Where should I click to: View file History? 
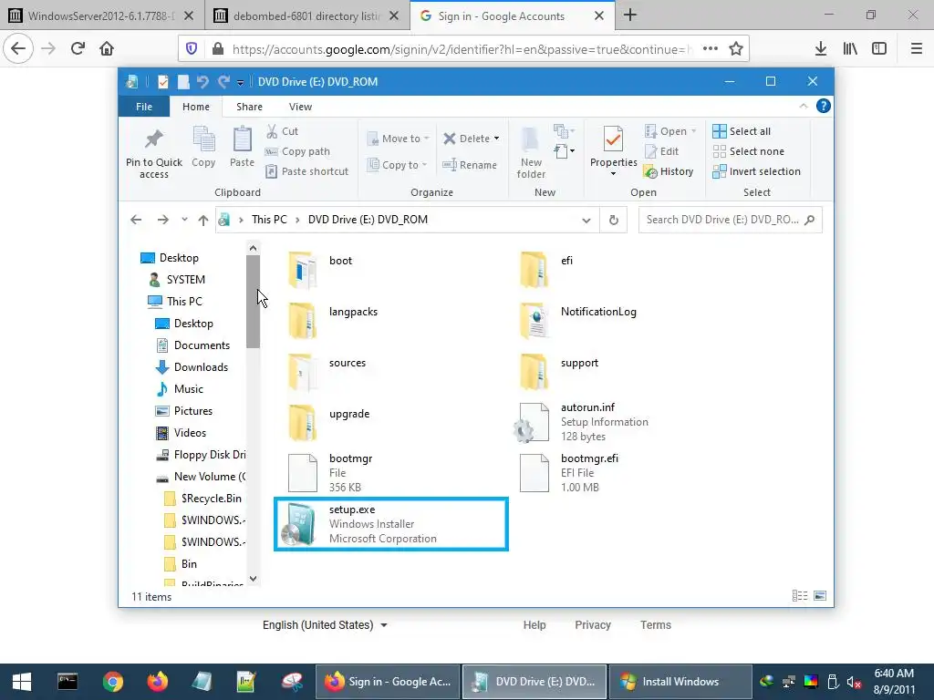coord(669,171)
